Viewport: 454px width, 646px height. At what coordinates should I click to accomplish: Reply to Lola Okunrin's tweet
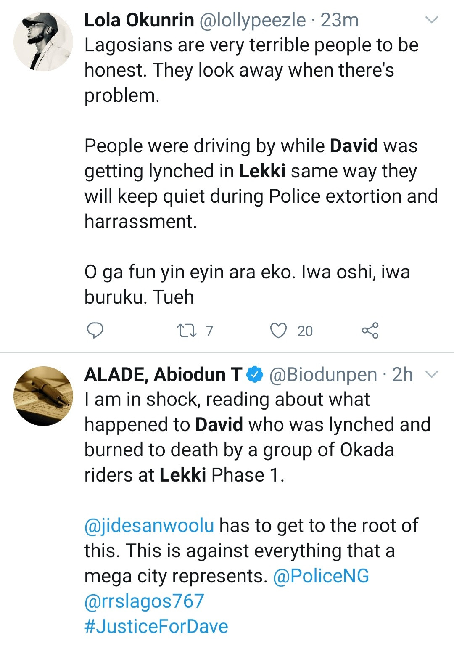[95, 331]
